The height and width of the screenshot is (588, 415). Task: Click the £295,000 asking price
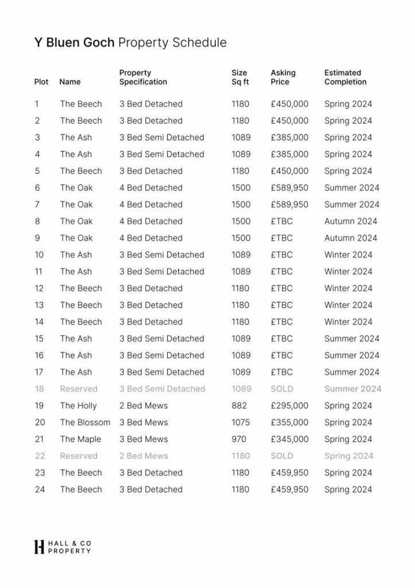tap(289, 405)
